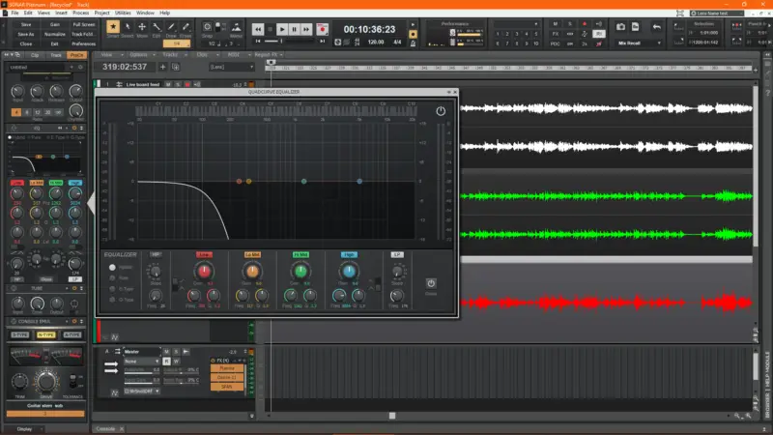Select the Smart tool star icon

click(x=114, y=28)
